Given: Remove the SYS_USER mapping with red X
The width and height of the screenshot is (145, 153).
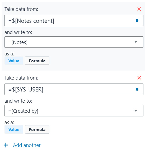Looking at the screenshot, I should (139, 78).
